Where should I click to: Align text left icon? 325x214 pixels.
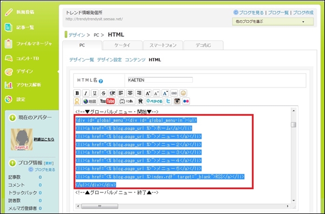click(121, 93)
